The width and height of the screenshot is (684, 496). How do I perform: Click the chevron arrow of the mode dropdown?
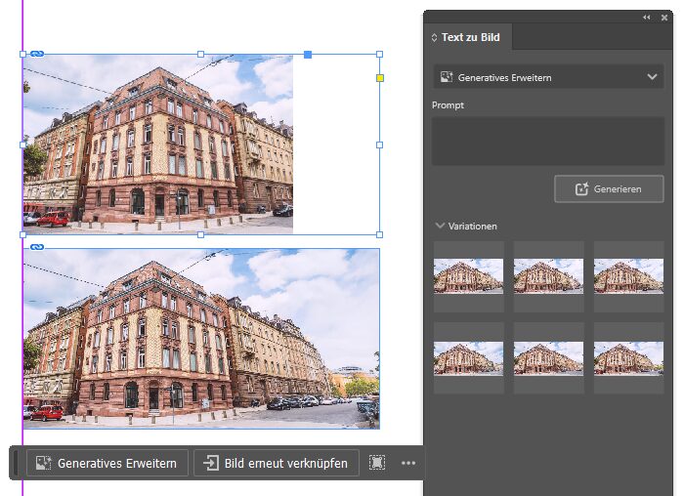pos(653,76)
